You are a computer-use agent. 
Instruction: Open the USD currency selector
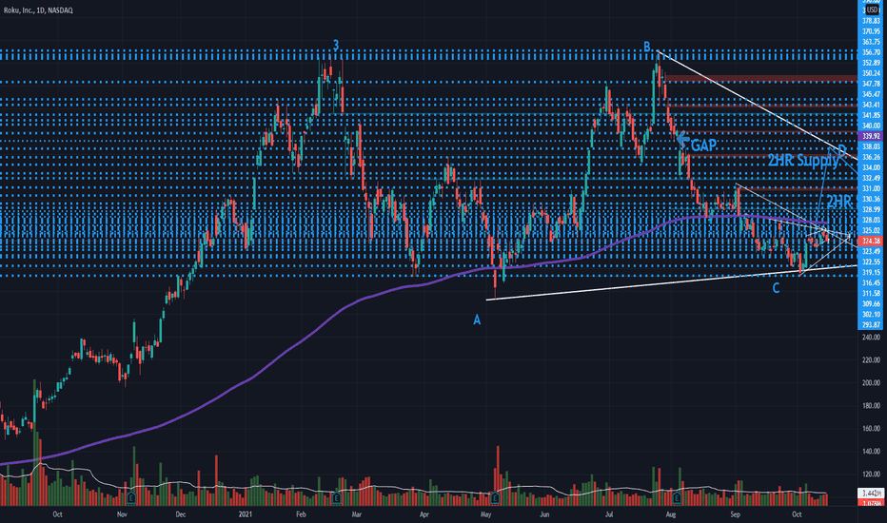pyautogui.click(x=872, y=10)
